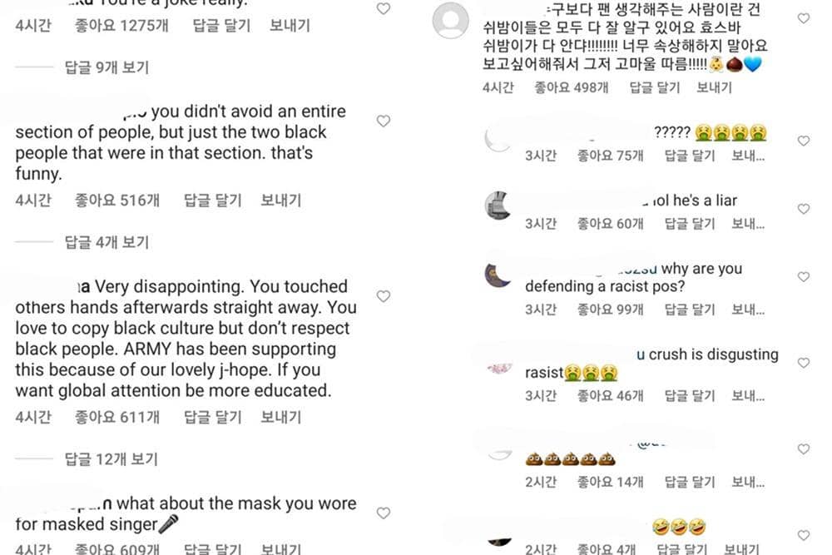
Task: Expand '답글 4개 보기' replies
Action: pyautogui.click(x=106, y=242)
